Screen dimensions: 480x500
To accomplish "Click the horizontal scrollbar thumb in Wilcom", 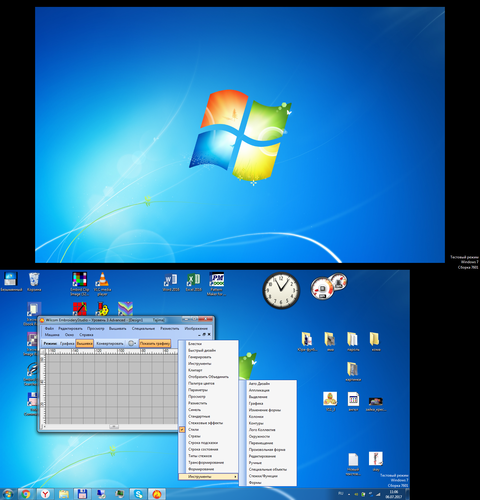I will [114, 427].
